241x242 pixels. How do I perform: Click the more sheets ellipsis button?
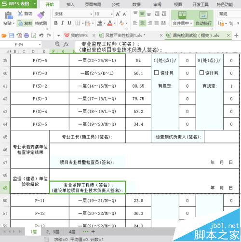[x=85, y=231]
